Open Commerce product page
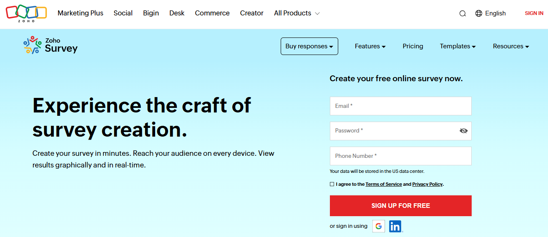548x237 pixels. pos(212,13)
